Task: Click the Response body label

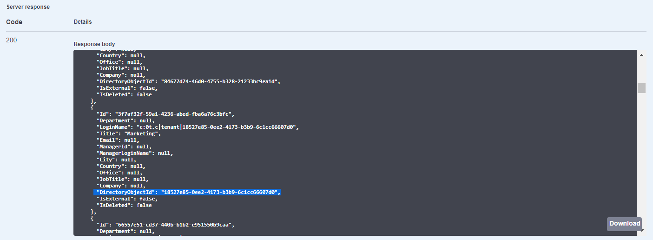Action: pos(94,44)
